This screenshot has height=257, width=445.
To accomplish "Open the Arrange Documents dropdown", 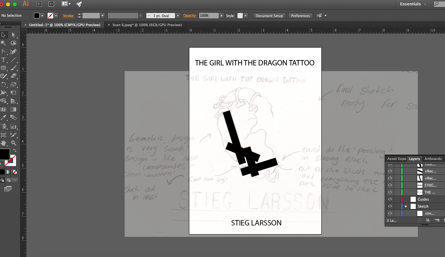I will (66, 4).
